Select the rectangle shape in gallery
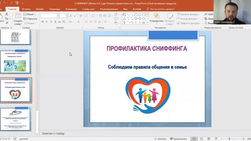 click(x=136, y=15)
